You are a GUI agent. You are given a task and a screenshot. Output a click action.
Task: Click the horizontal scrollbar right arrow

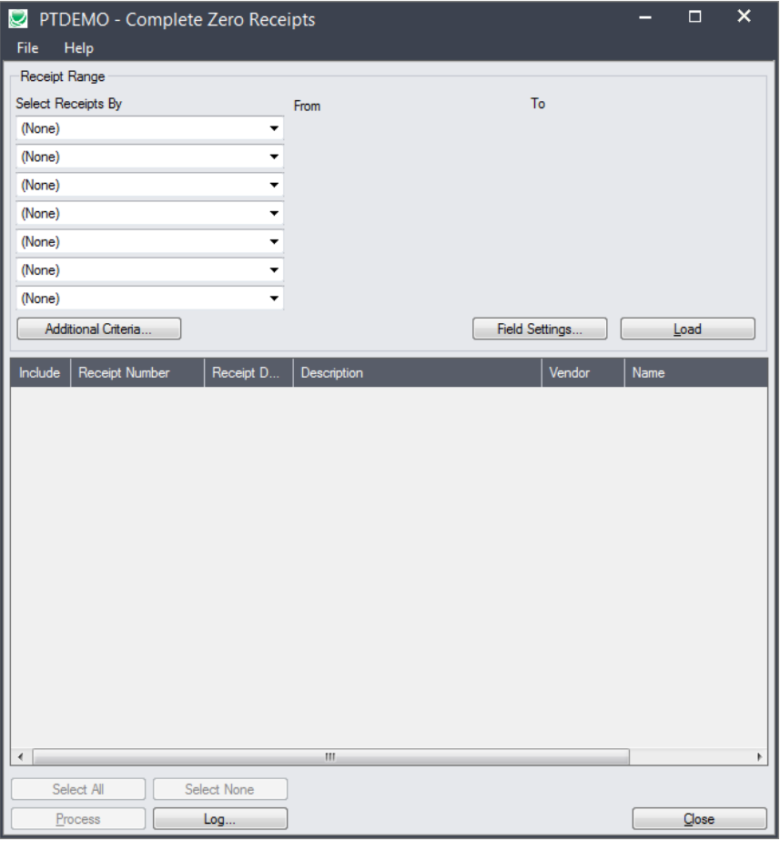[x=759, y=757]
